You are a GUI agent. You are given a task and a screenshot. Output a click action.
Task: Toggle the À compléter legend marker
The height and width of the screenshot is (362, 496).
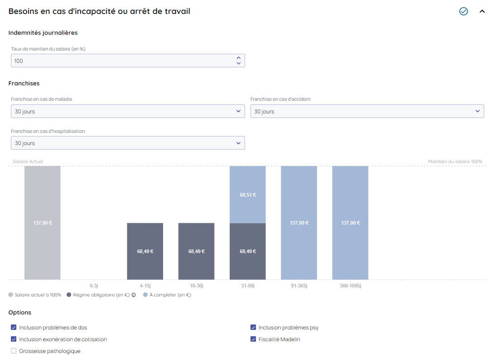[145, 295]
